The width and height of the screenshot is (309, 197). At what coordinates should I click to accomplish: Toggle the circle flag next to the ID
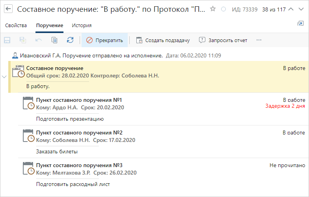point(223,9)
